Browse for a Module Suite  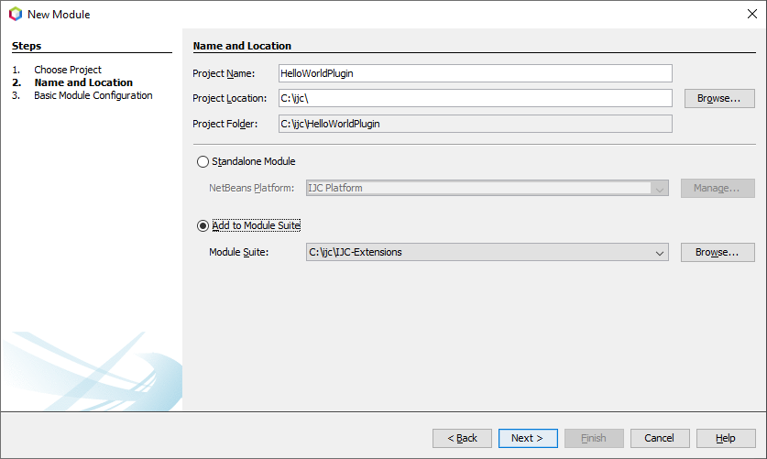tap(717, 252)
